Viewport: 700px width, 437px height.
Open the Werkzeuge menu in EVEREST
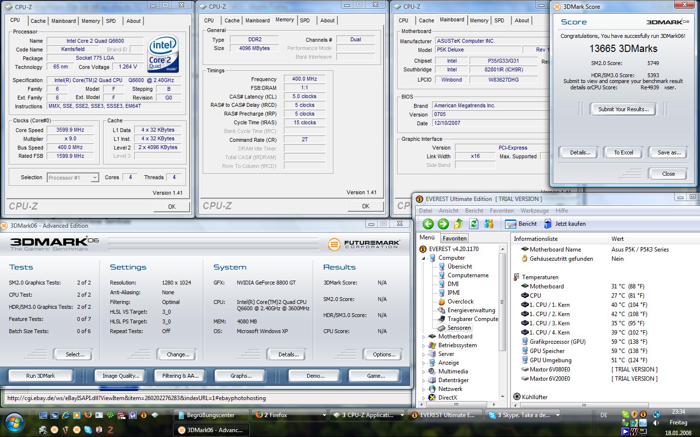[534, 211]
